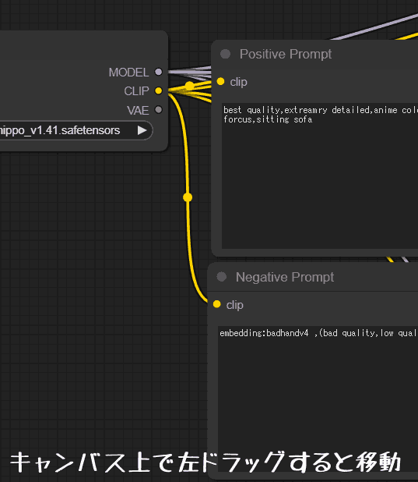Click the CLIP output socket dot
The width and height of the screenshot is (418, 482).
[158, 90]
